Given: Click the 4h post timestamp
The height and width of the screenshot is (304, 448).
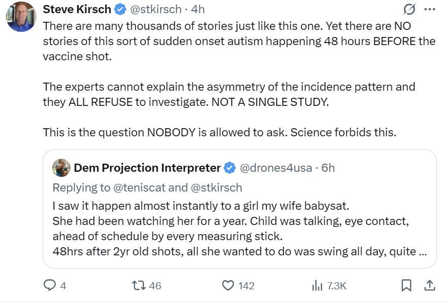Looking at the screenshot, I should pyautogui.click(x=198, y=10).
